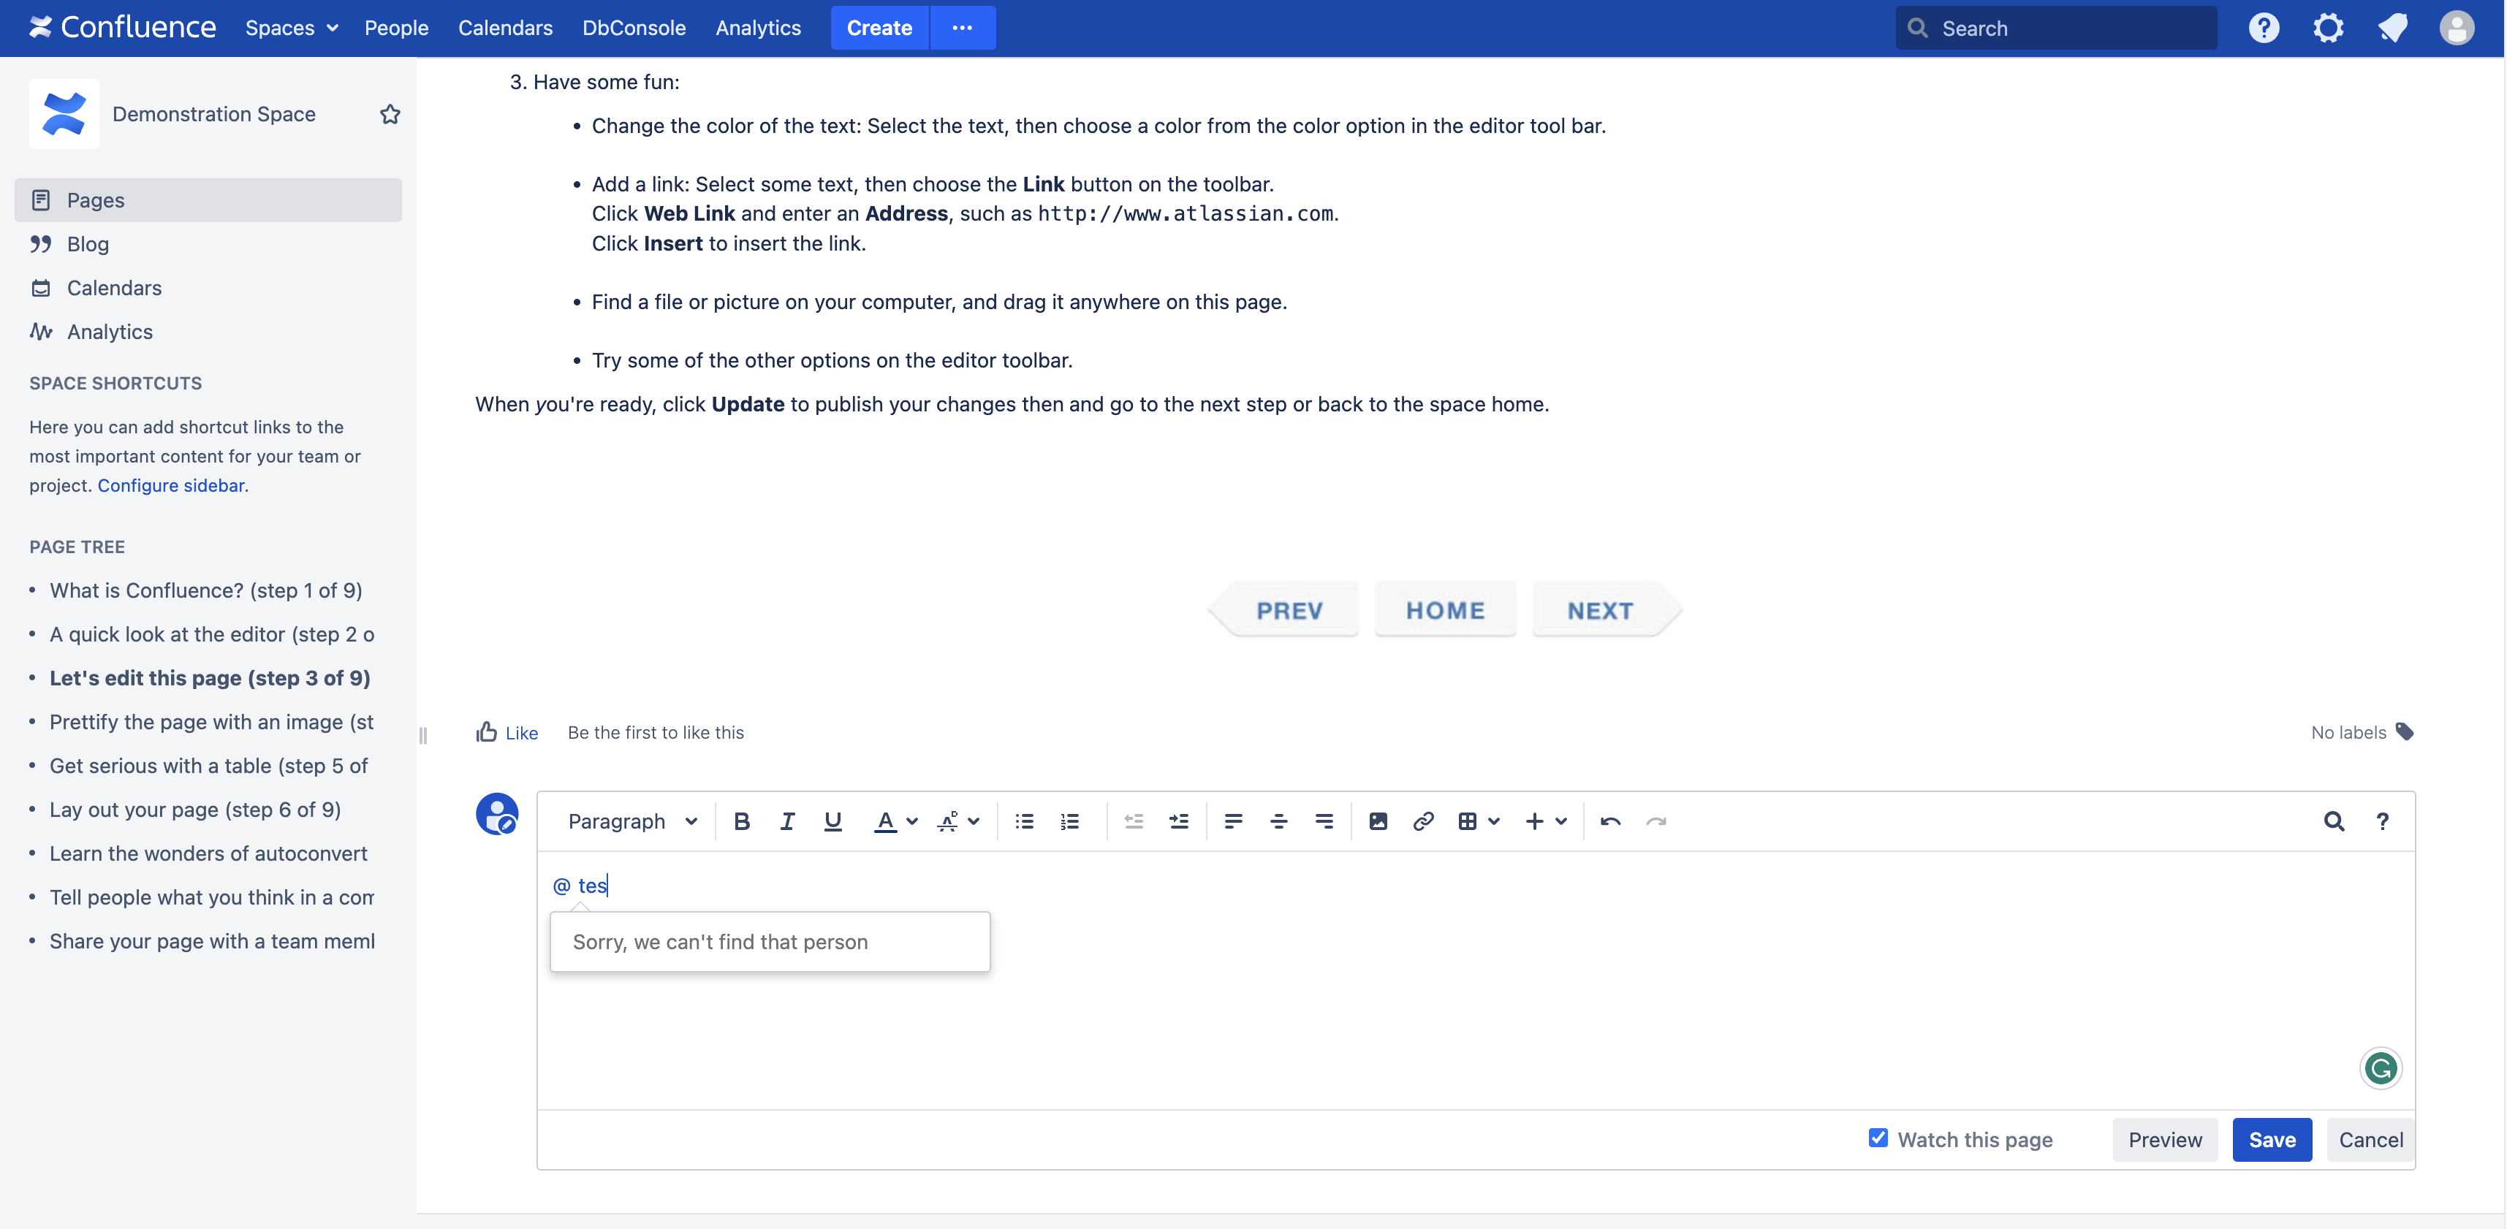Image resolution: width=2507 pixels, height=1229 pixels.
Task: Open the text color picker arrow
Action: (912, 821)
